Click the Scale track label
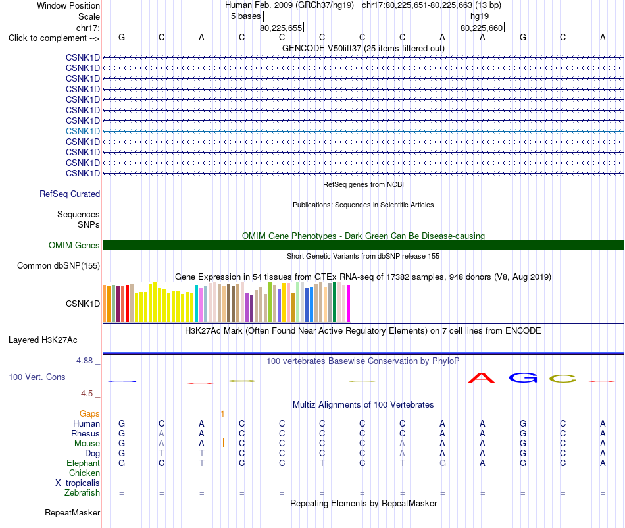Screen dimensions: 625x528 pos(89,16)
